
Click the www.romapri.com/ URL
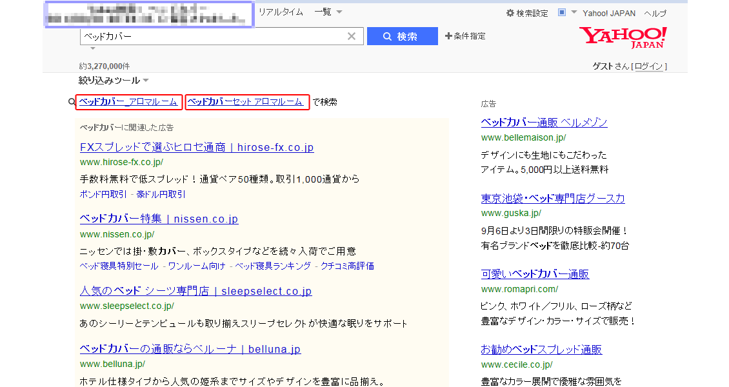coord(519,289)
